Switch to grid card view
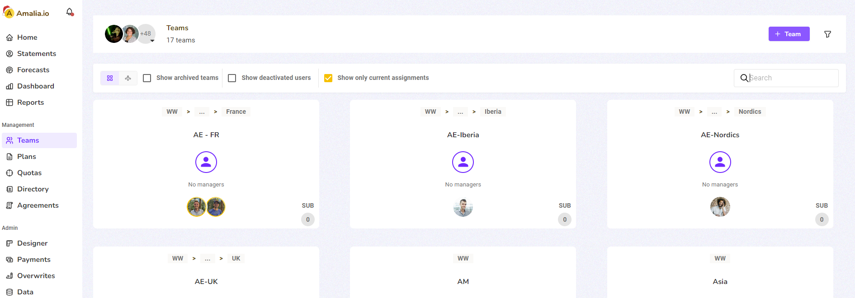The width and height of the screenshot is (855, 298). 110,78
